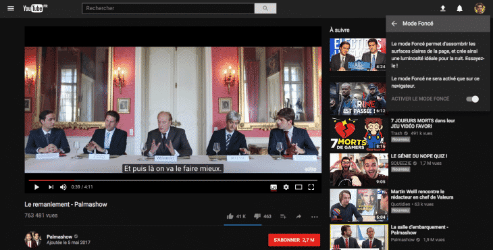Open player settings gear

[286, 187]
